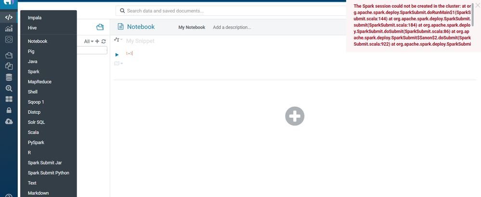Click the large plus to add a snippet
This screenshot has height=197, width=481.
pos(295,116)
